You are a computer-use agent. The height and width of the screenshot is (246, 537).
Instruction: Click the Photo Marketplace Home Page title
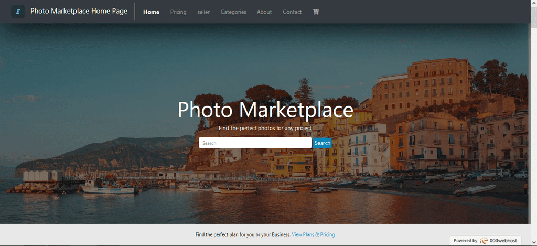(79, 11)
